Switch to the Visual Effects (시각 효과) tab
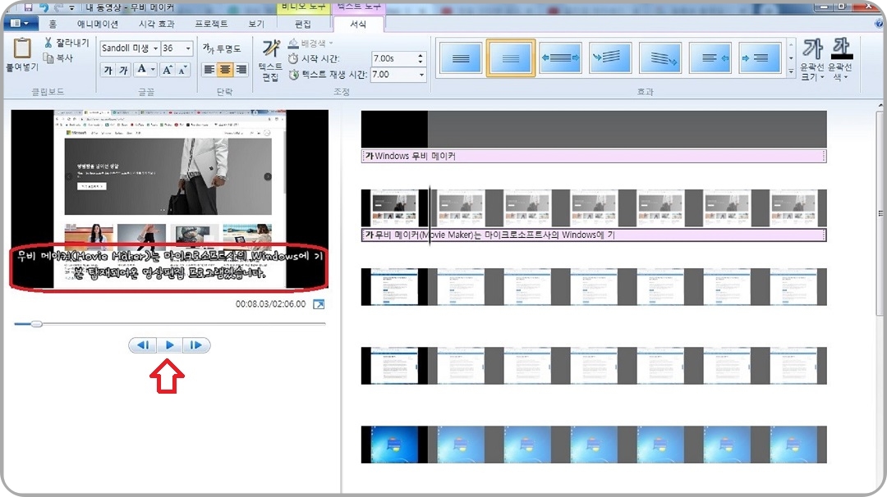Image resolution: width=887 pixels, height=497 pixels. 157,25
